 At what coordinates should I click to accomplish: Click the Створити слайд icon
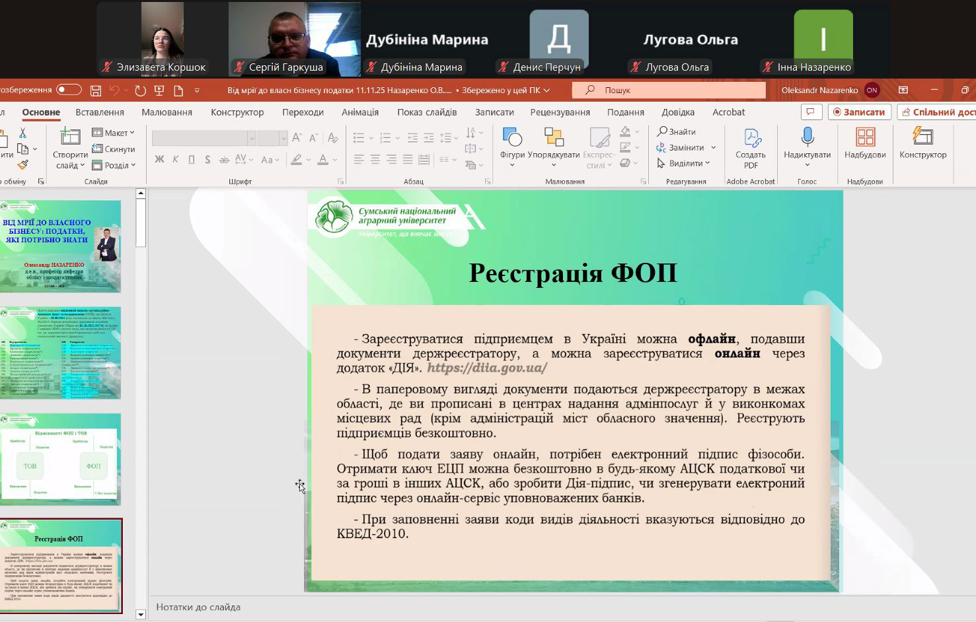click(70, 138)
